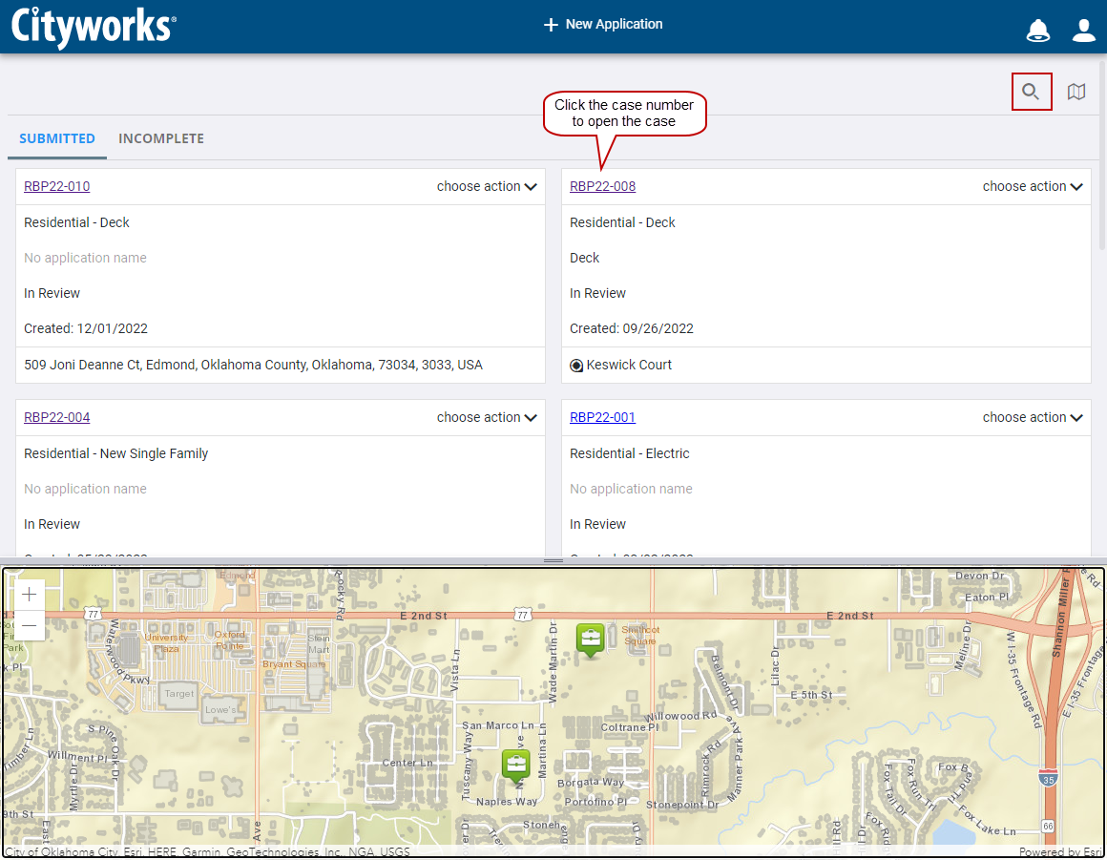Image resolution: width=1107 pixels, height=860 pixels.
Task: Click the 'Deck' application name in RBP22-008
Action: click(585, 258)
